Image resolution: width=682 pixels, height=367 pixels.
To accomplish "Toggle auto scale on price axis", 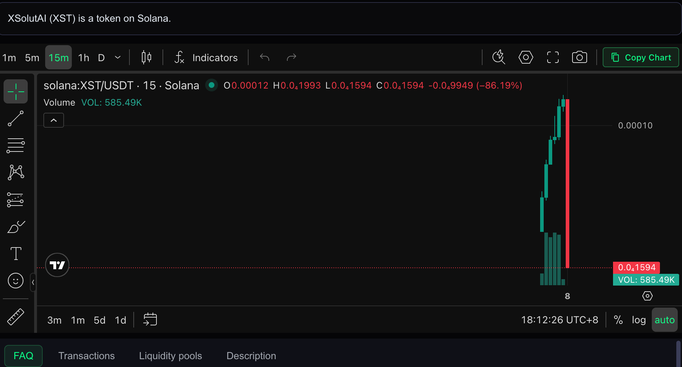I will click(665, 320).
